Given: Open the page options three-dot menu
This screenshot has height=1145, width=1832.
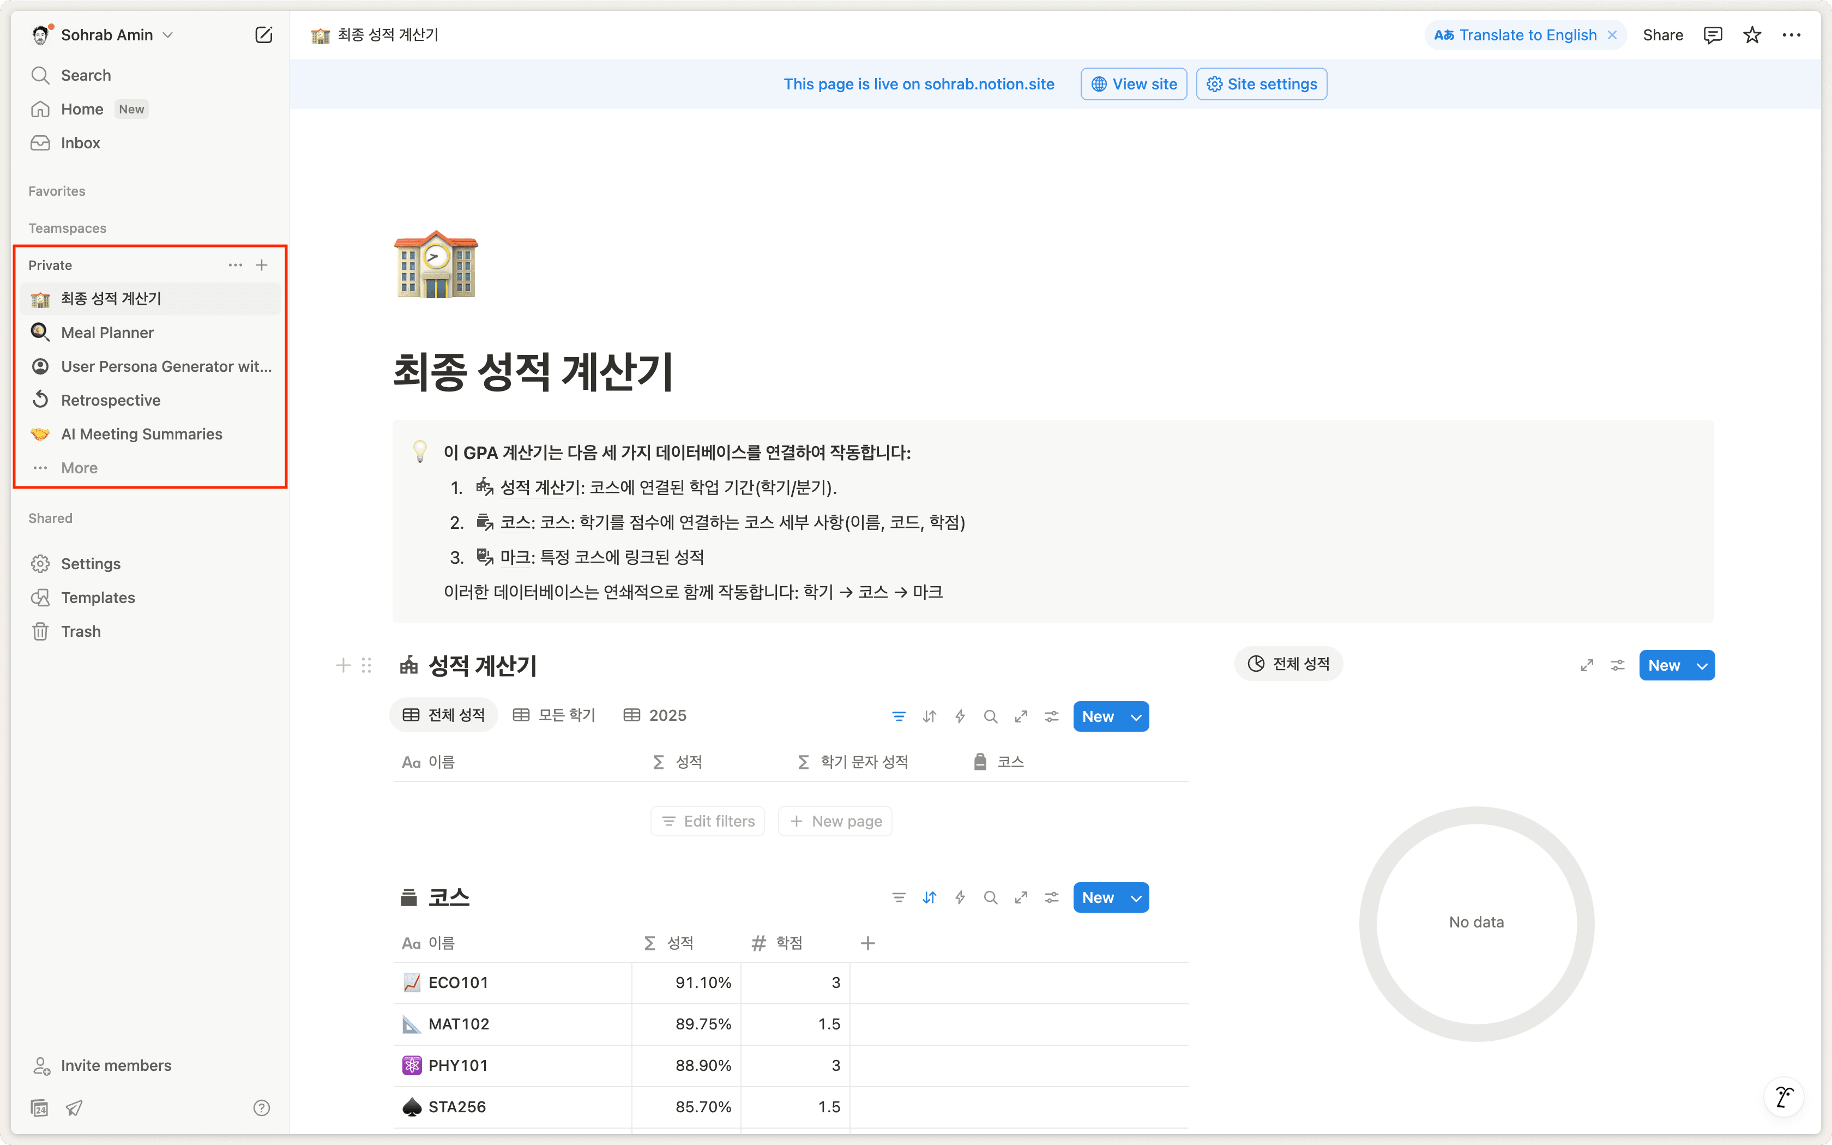Looking at the screenshot, I should [x=1791, y=35].
